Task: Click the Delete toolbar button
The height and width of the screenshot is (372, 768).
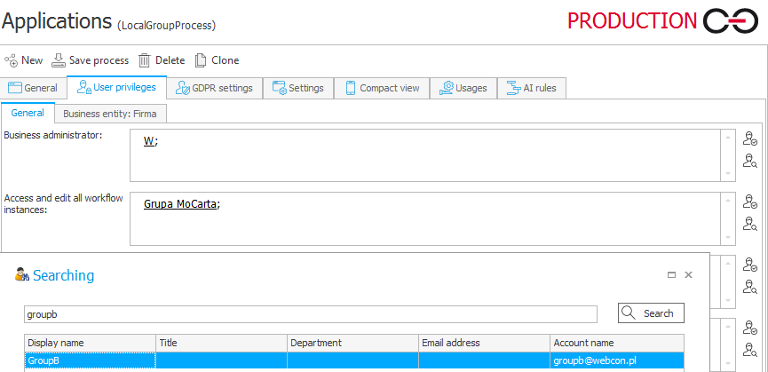Action: (x=162, y=60)
